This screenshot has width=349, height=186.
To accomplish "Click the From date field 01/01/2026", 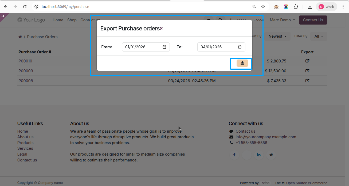I will (x=146, y=47).
